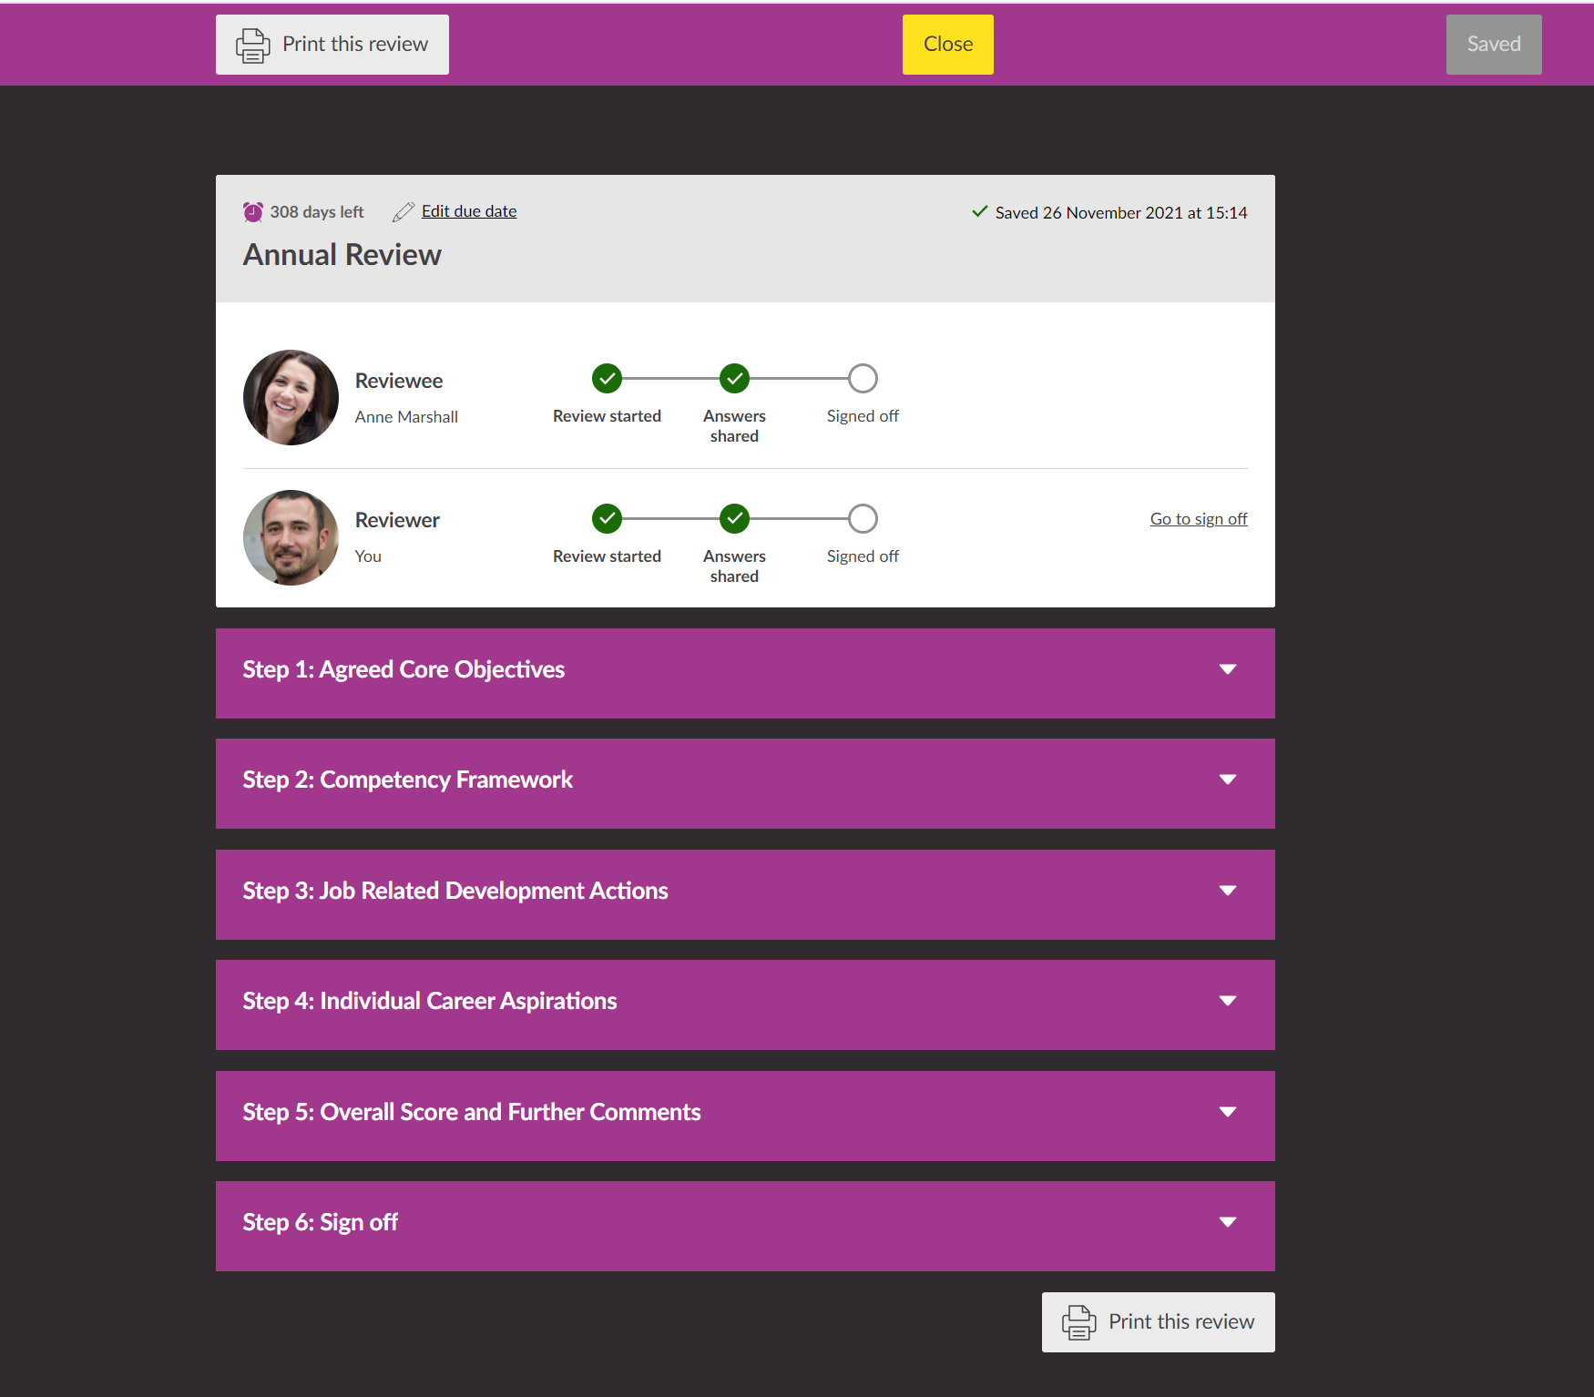Click the checkmark next to the saved timestamp

pyautogui.click(x=979, y=210)
